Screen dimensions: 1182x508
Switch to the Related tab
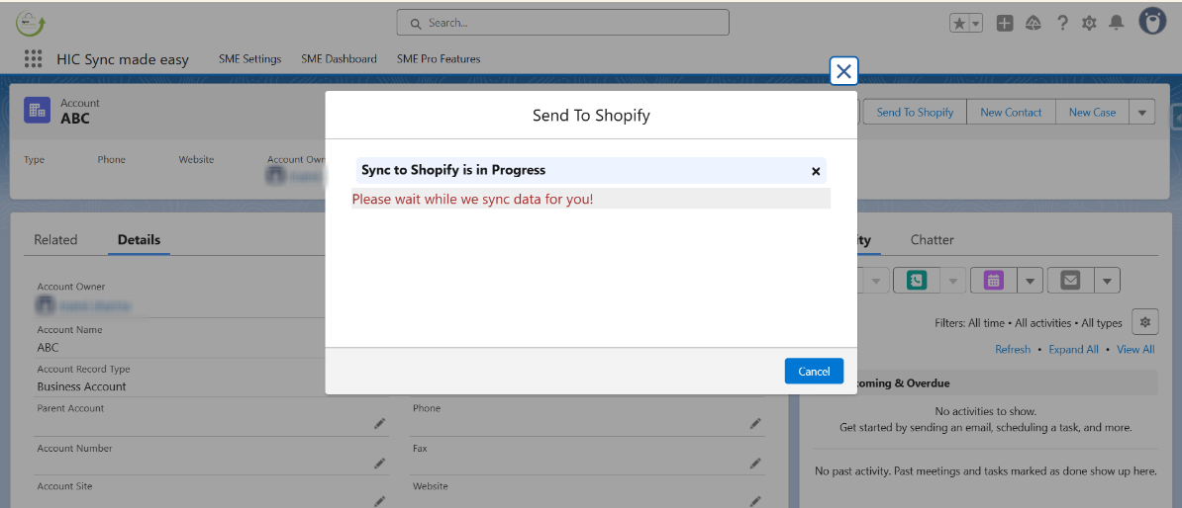(x=55, y=240)
